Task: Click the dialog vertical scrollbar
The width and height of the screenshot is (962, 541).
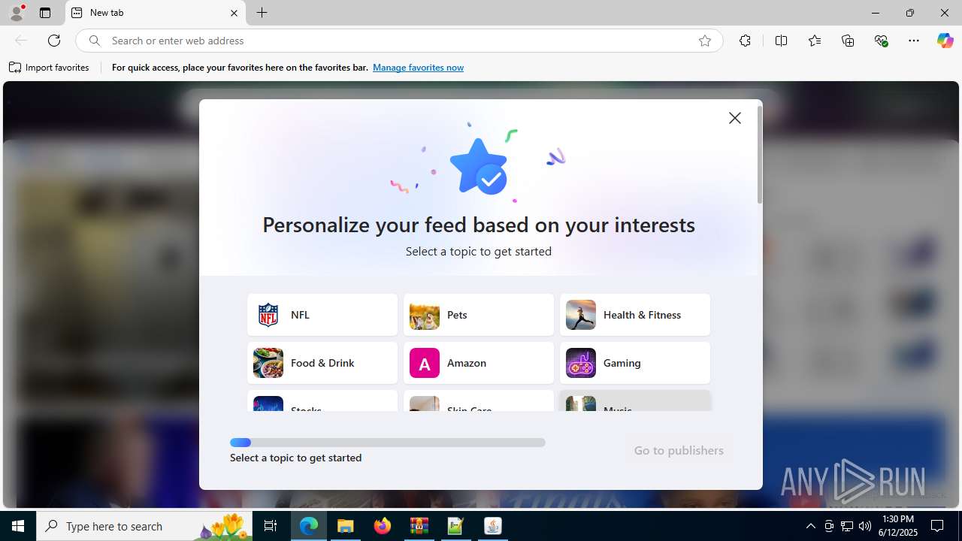Action: [x=760, y=155]
